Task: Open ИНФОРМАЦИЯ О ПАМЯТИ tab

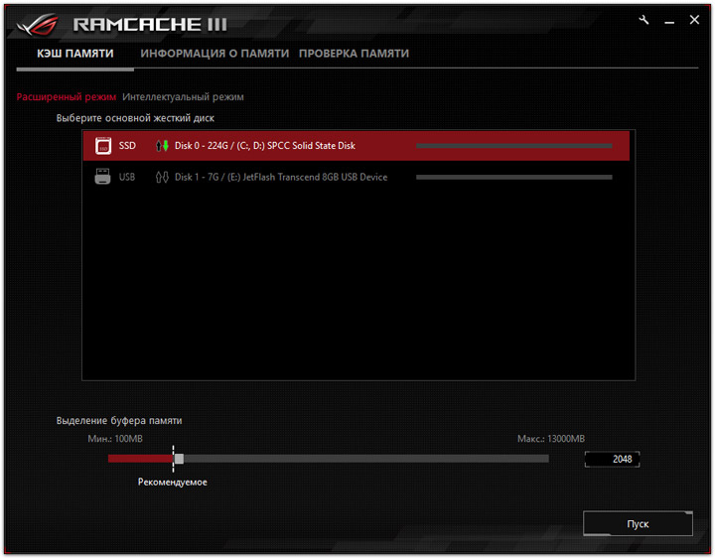Action: click(x=214, y=54)
